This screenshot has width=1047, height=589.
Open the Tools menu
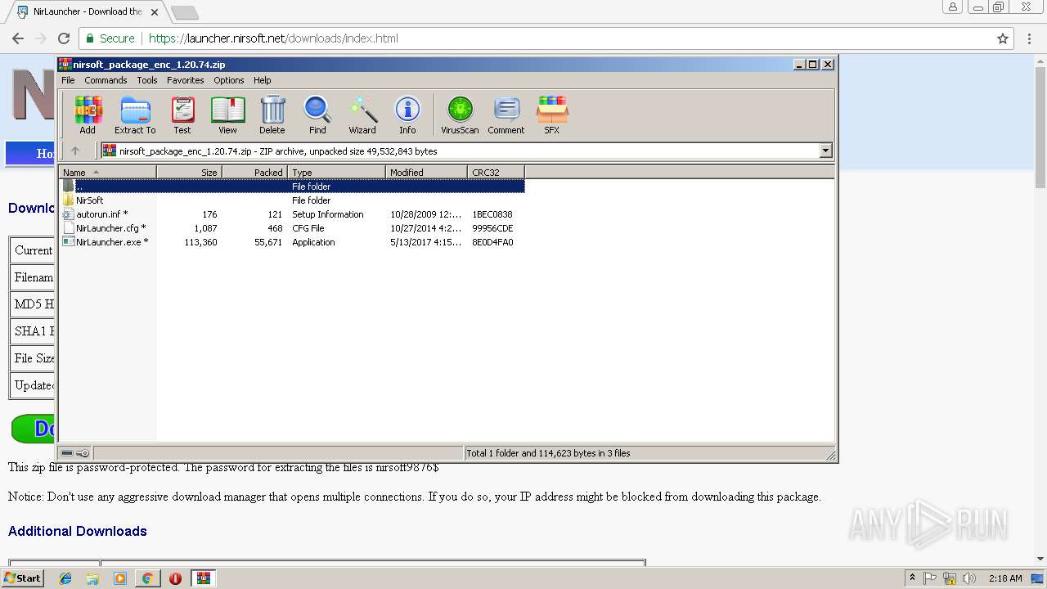[x=147, y=80]
